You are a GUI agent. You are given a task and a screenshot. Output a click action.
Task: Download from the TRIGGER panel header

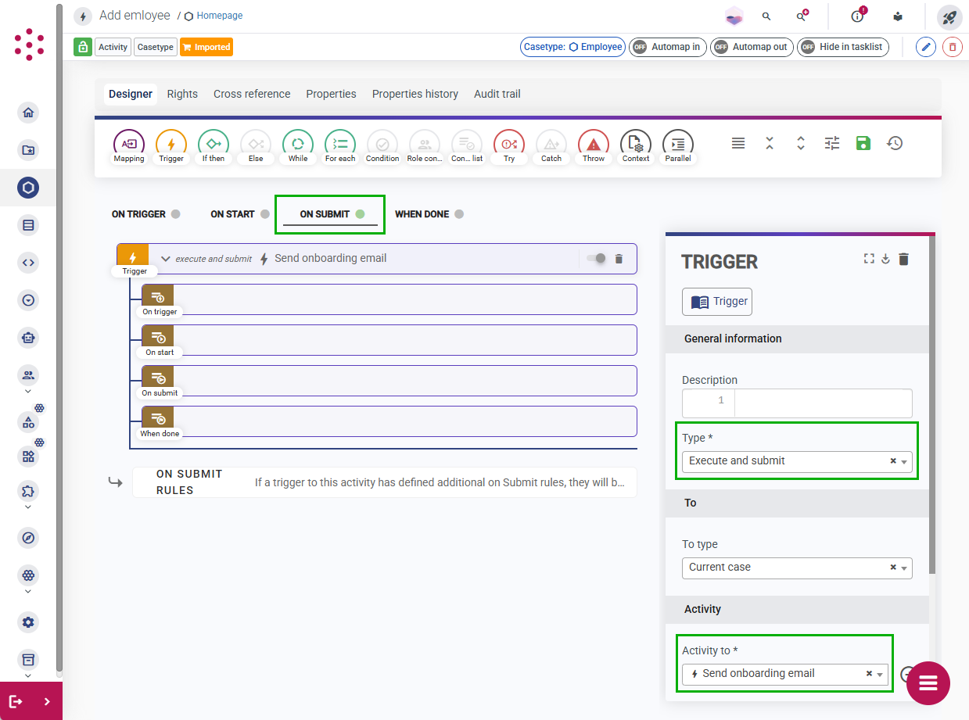coord(886,259)
